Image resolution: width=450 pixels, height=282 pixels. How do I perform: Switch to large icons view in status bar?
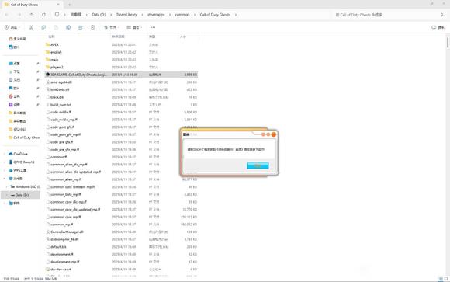coord(446,279)
